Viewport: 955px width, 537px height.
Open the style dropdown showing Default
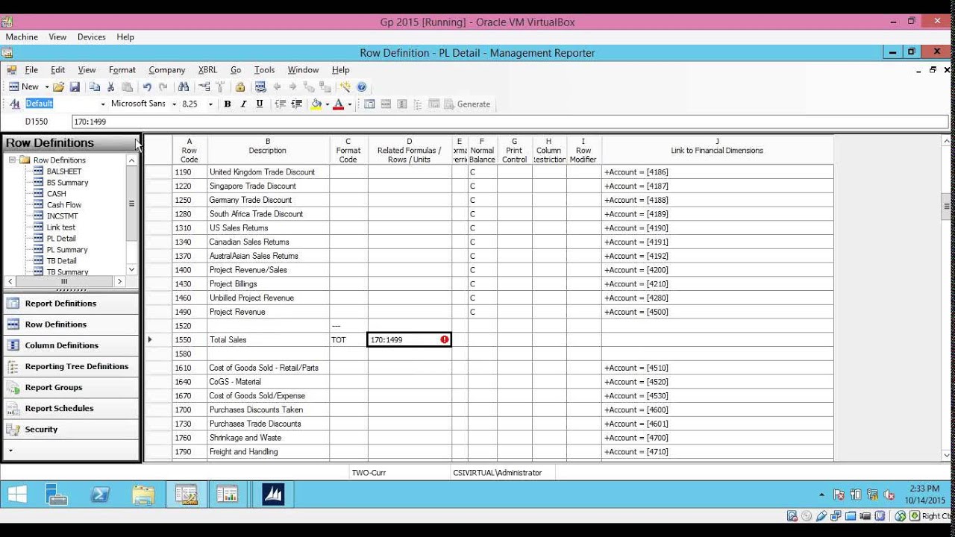point(103,104)
